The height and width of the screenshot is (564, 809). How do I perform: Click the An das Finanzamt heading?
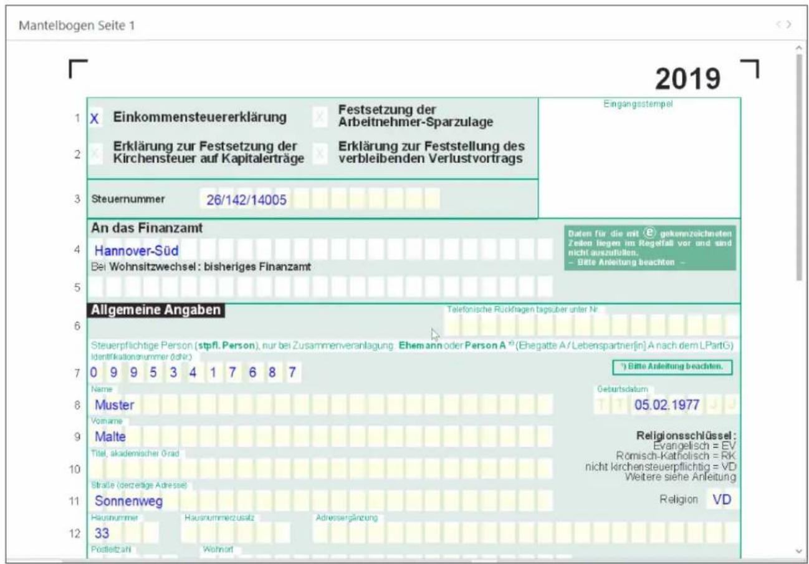[147, 228]
